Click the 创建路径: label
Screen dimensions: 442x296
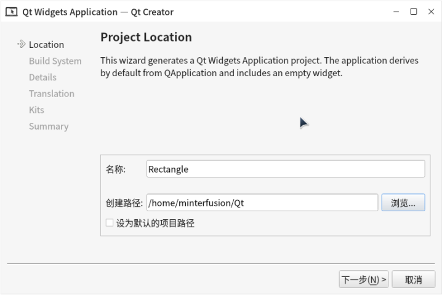(124, 203)
